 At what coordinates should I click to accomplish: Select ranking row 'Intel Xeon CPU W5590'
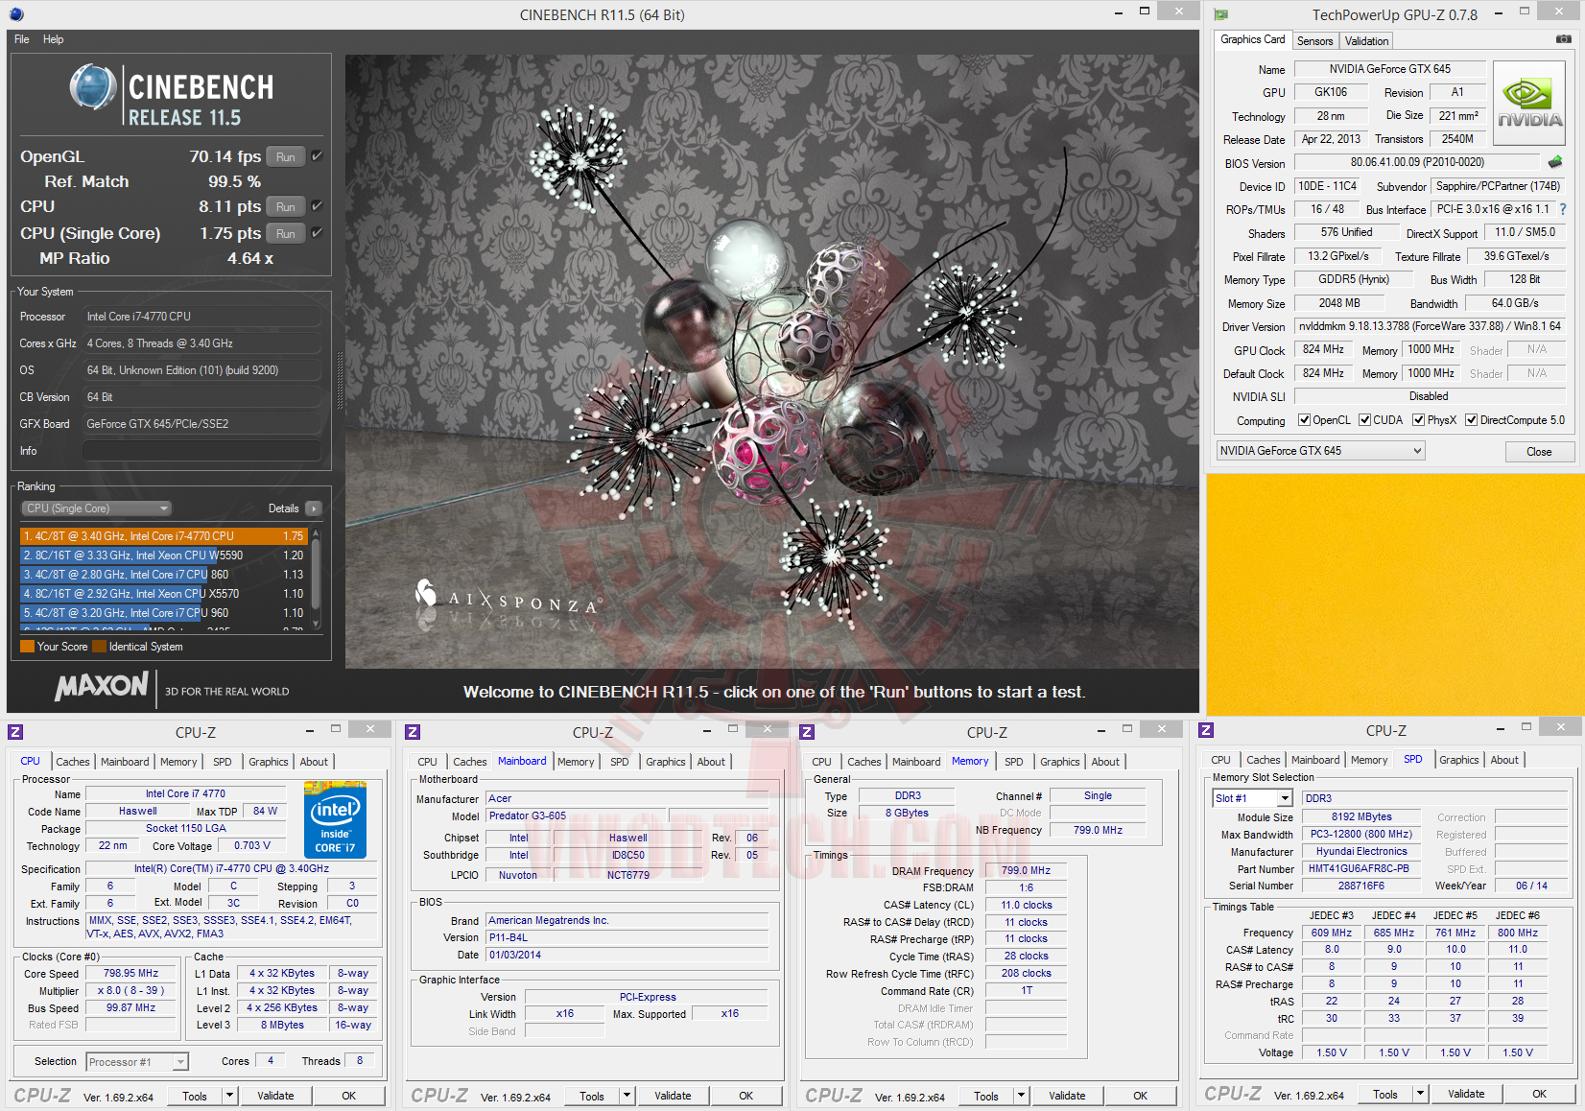pyautogui.click(x=163, y=555)
